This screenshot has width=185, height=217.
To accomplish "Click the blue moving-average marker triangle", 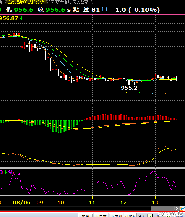I will click(153, 94).
